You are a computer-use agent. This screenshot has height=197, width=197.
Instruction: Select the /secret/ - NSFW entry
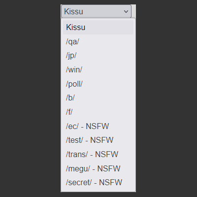(98, 183)
